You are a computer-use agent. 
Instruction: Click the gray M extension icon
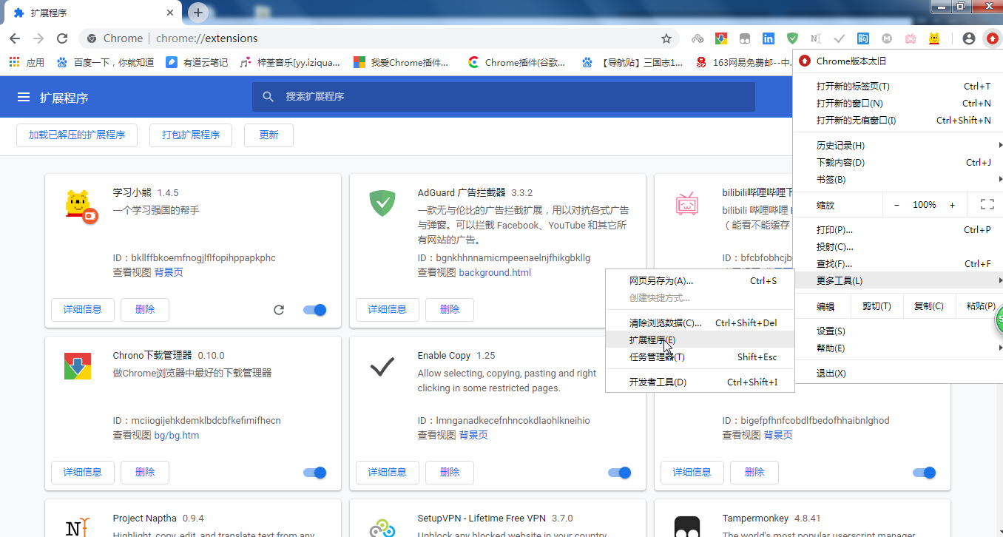(887, 38)
